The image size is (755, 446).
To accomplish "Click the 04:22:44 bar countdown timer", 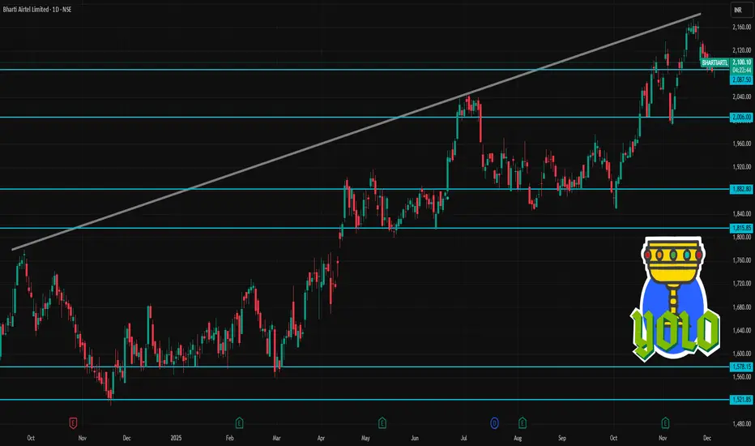I will click(741, 70).
